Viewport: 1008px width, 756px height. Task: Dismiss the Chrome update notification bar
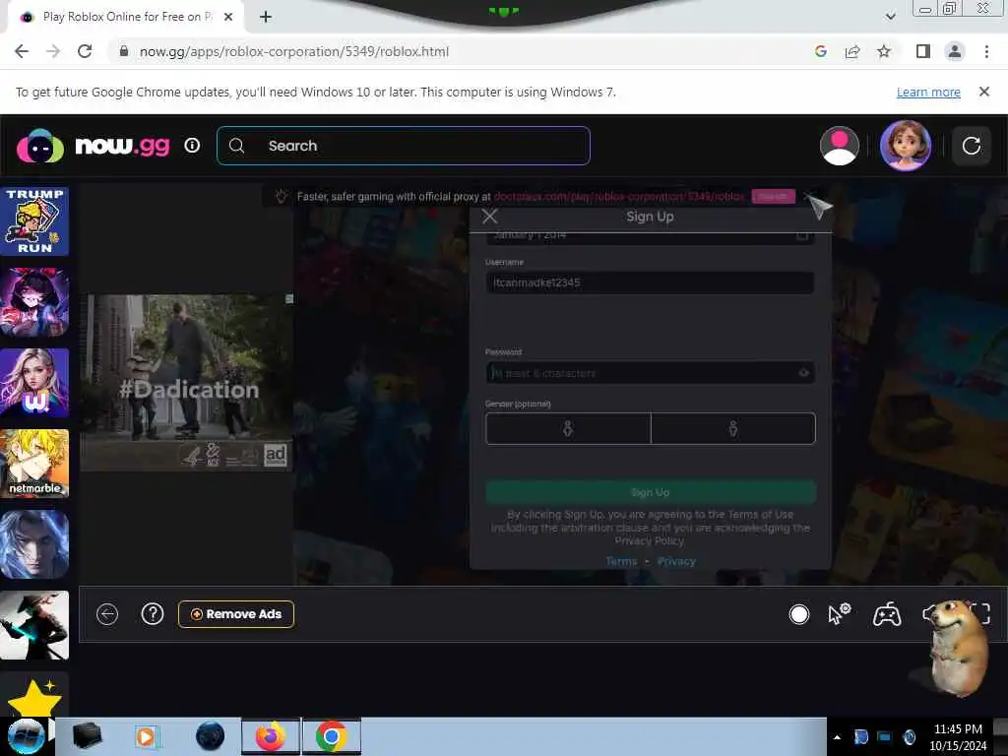tap(983, 92)
